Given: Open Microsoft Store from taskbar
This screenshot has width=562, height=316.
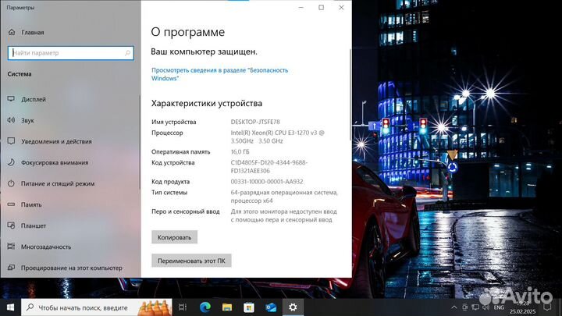Looking at the screenshot, I should pyautogui.click(x=249, y=307).
